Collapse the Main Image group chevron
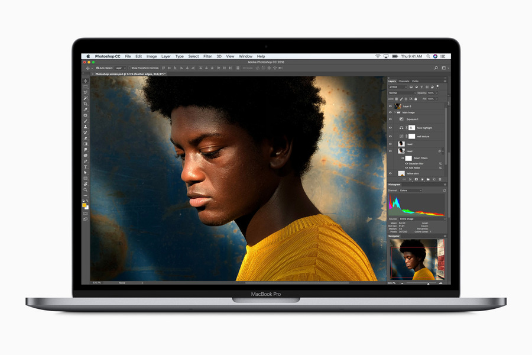Screen dimensions: 532x355 (395, 112)
